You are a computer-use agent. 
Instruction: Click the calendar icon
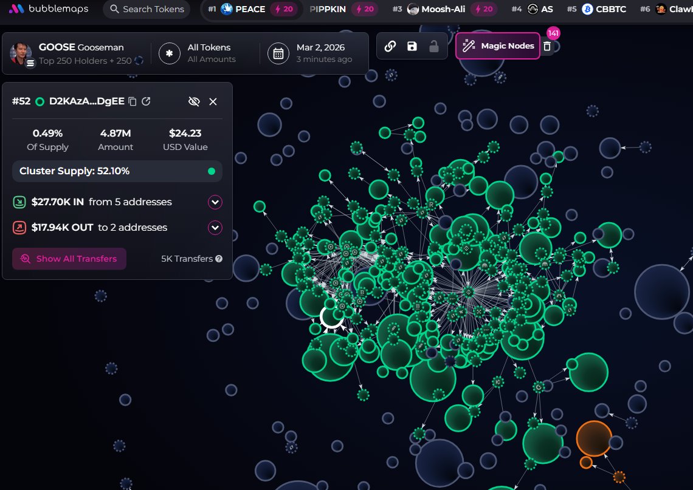pyautogui.click(x=278, y=53)
